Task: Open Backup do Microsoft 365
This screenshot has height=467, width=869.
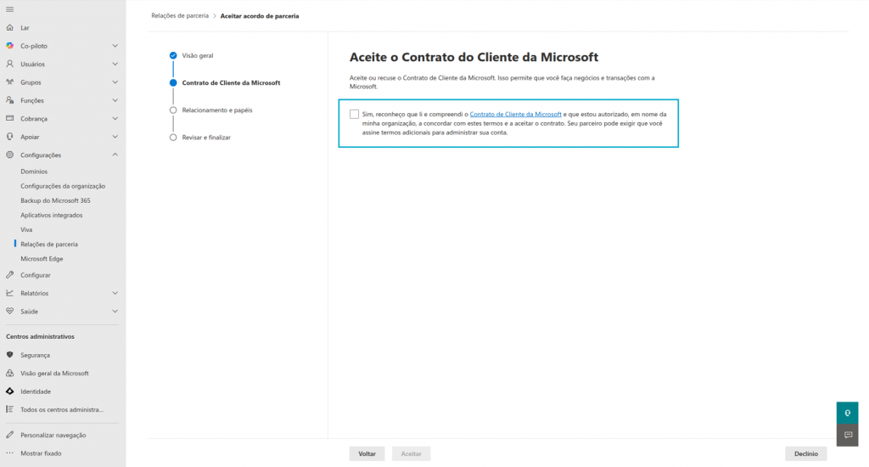Action: (x=55, y=200)
